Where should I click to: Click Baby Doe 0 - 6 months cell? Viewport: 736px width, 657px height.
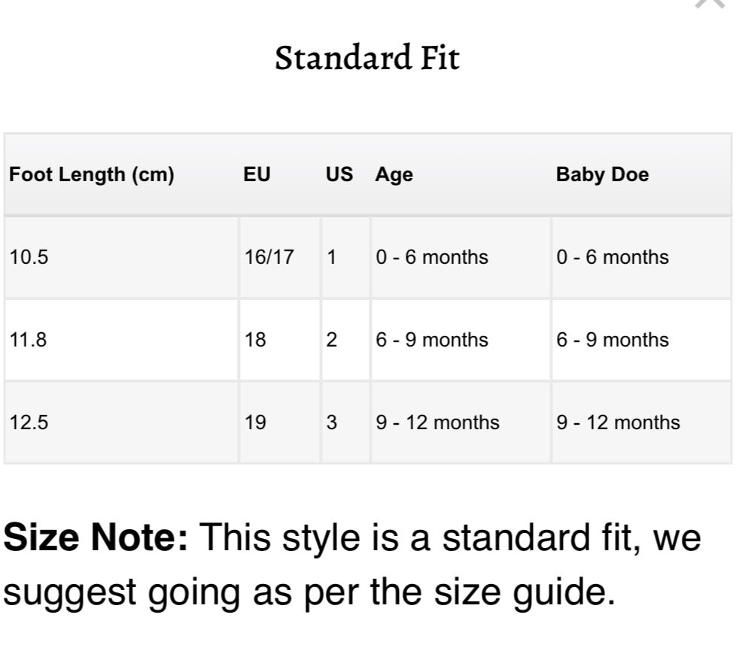point(641,257)
